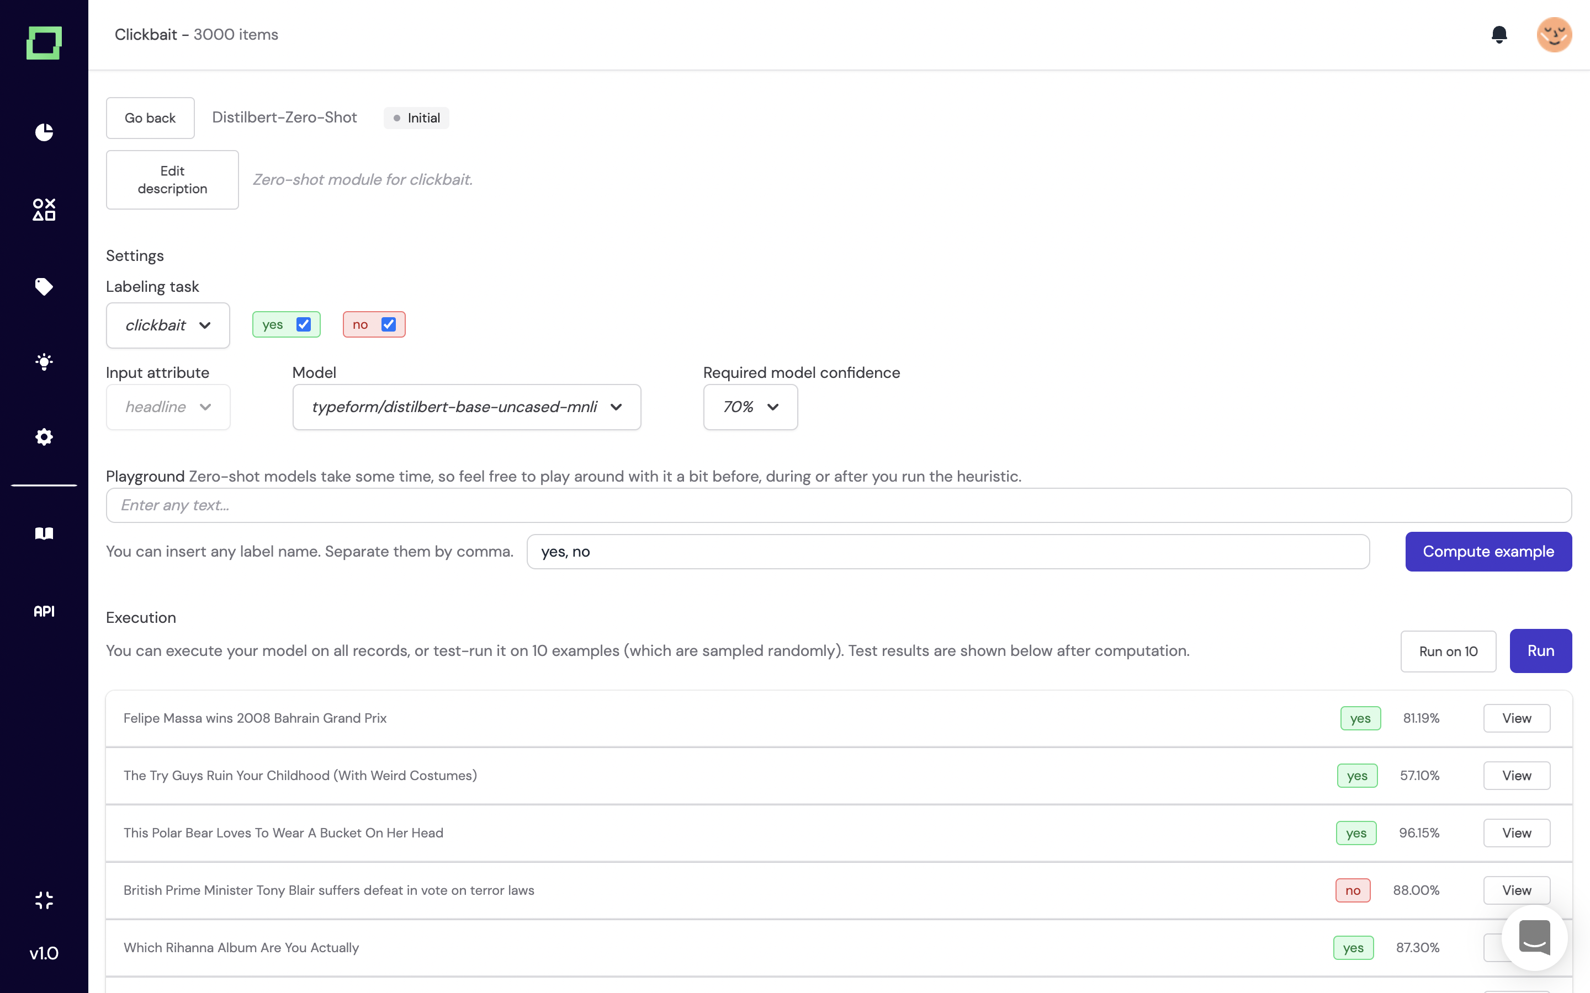Click the API sidebar icon

[x=44, y=611]
